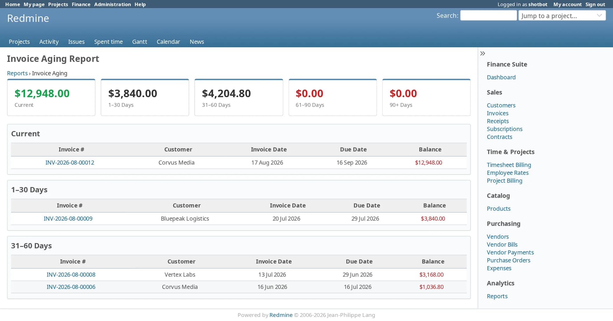Open the Timesheet Billing sidebar link
613x321 pixels.
(x=509, y=165)
